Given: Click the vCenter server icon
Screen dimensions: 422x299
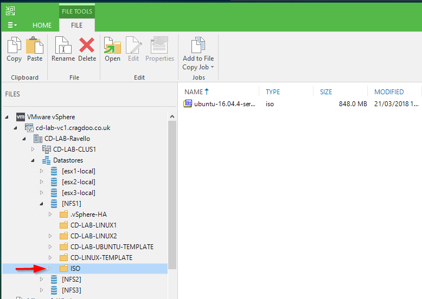Looking at the screenshot, I should point(29,128).
